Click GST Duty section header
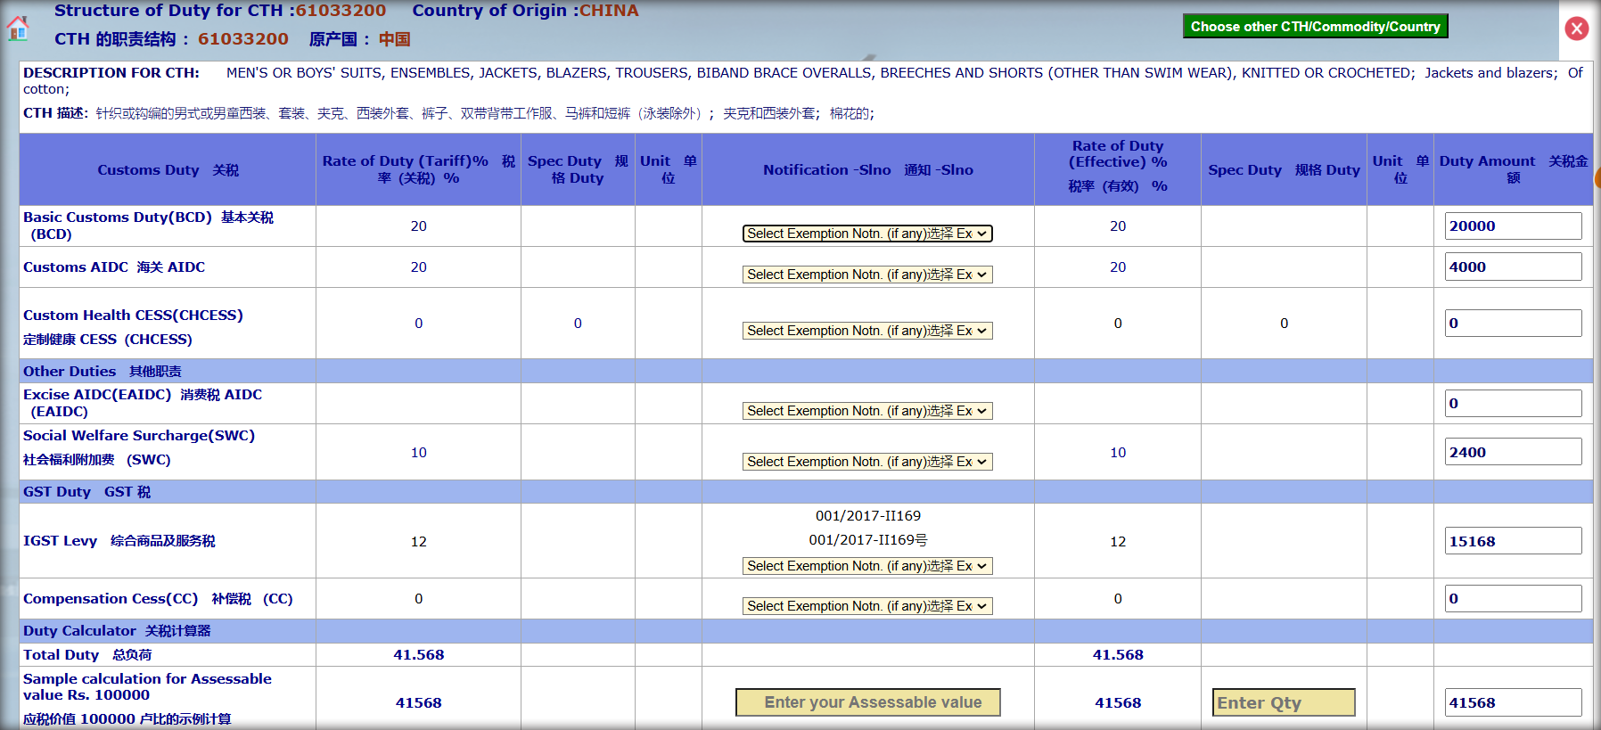 pos(86,491)
